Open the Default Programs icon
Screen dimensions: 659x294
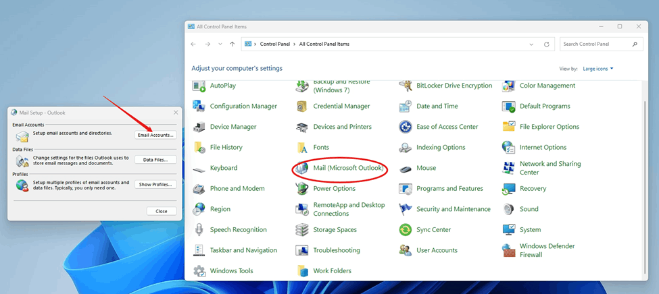pos(509,106)
